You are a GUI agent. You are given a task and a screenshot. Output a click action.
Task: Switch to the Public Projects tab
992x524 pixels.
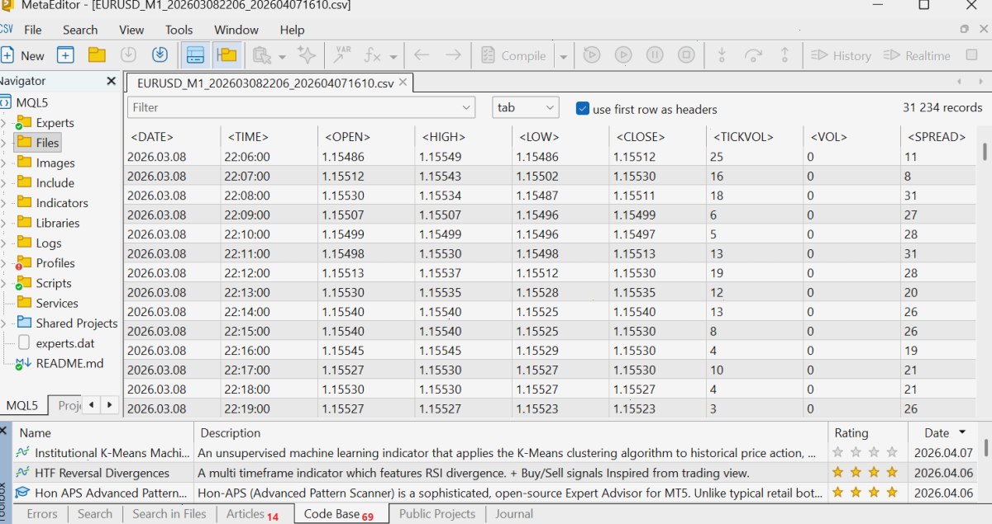pos(437,513)
